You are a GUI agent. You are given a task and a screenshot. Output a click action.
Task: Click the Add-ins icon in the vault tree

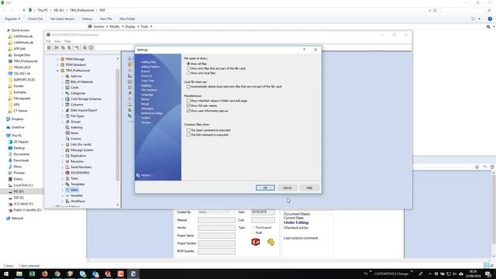pyautogui.click(x=67, y=76)
